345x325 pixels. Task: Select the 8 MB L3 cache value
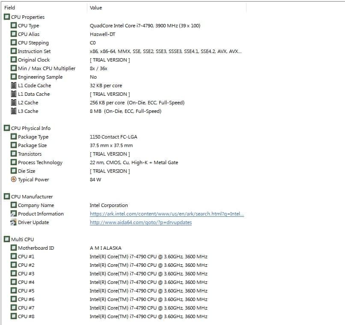[125, 111]
